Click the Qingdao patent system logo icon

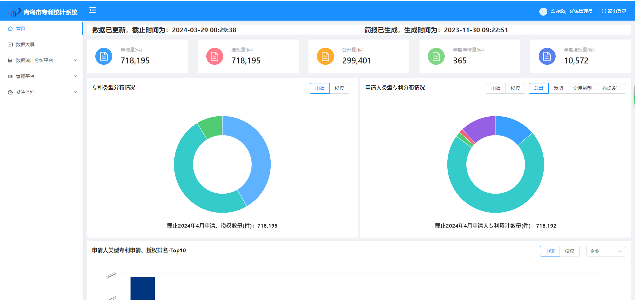pos(15,12)
